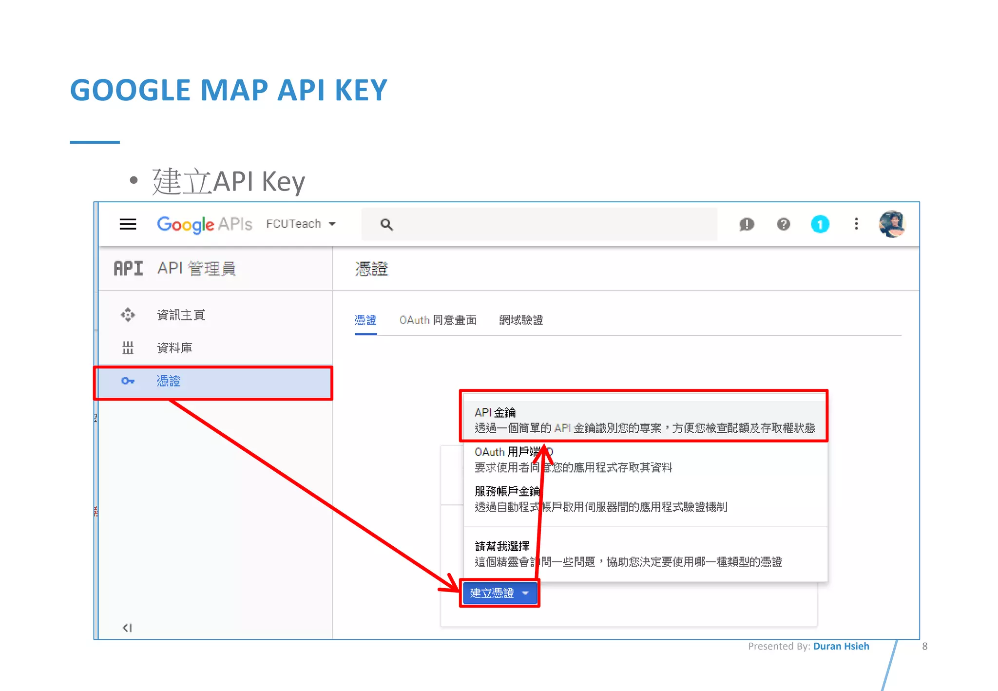This screenshot has width=998, height=691.
Task: Open the feedback alert icon
Action: click(x=747, y=224)
